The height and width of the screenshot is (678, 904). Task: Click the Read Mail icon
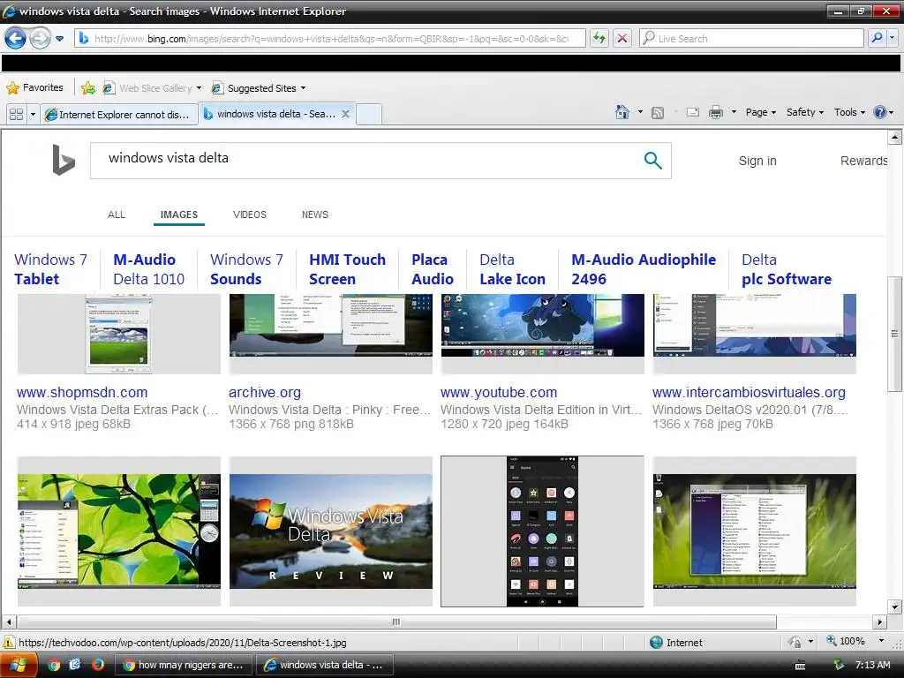pos(693,112)
